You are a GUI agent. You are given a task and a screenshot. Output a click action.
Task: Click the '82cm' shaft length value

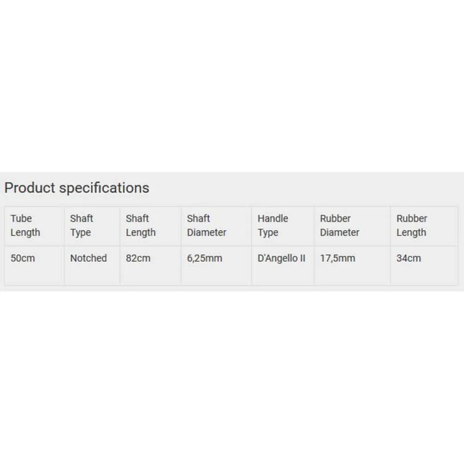point(138,258)
